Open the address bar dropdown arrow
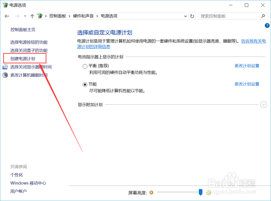 [x=185, y=16]
